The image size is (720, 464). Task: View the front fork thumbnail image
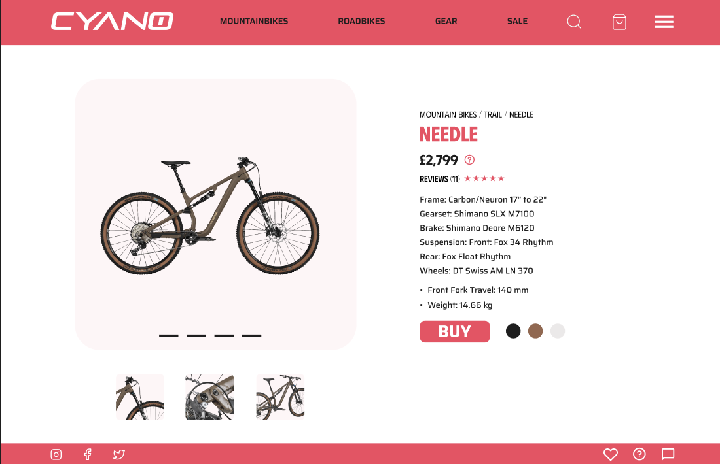140,397
